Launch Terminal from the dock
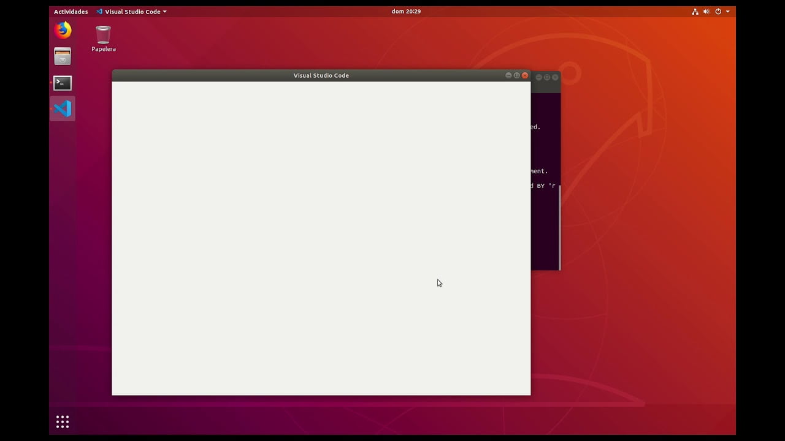 tap(63, 83)
